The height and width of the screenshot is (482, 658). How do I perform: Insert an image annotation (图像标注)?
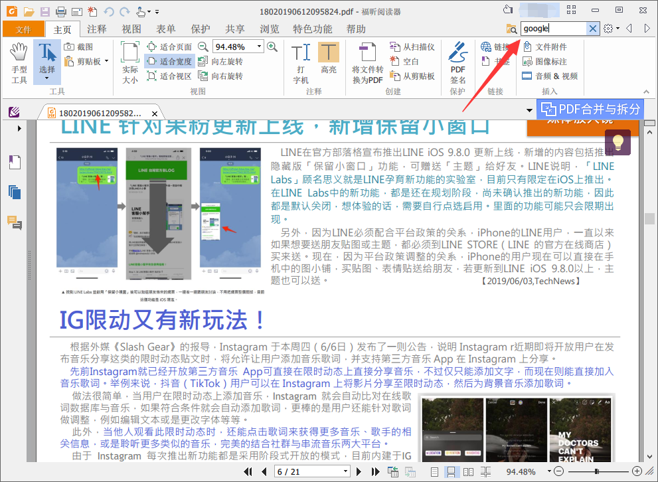pyautogui.click(x=544, y=62)
